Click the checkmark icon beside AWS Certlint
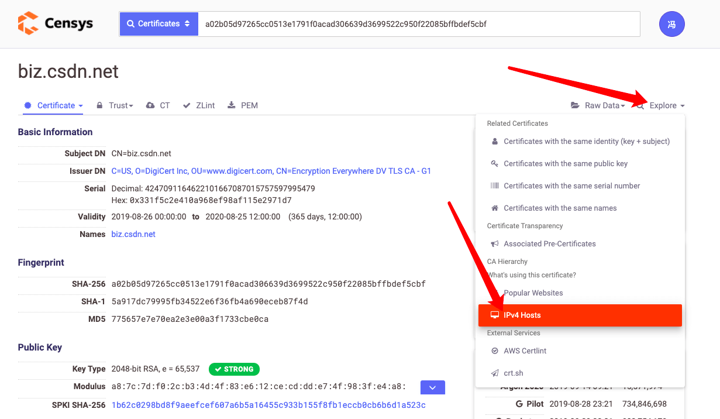This screenshot has width=720, height=419. 495,351
